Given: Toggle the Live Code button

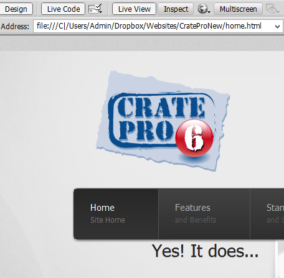Looking at the screenshot, I should [63, 9].
